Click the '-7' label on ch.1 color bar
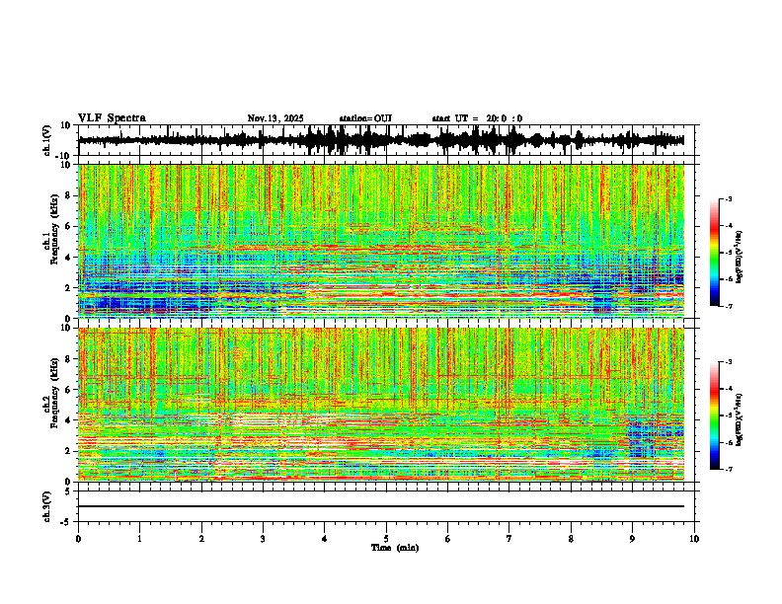This screenshot has height=604, width=782. coord(728,306)
